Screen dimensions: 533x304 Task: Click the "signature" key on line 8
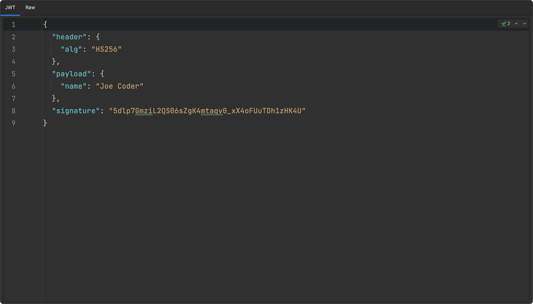(76, 111)
